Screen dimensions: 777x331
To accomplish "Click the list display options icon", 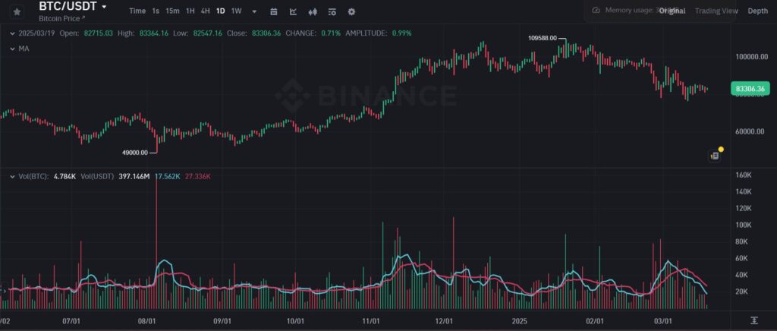I will pyautogui.click(x=332, y=11).
